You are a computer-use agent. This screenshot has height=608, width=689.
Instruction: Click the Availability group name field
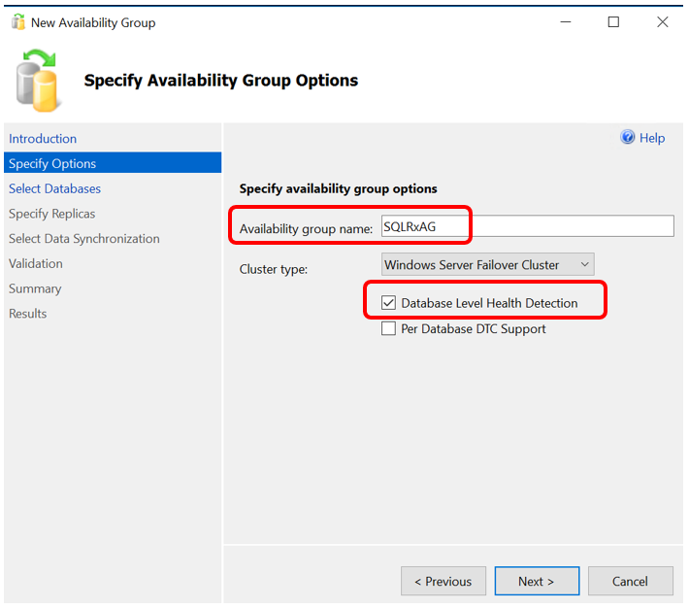[527, 226]
